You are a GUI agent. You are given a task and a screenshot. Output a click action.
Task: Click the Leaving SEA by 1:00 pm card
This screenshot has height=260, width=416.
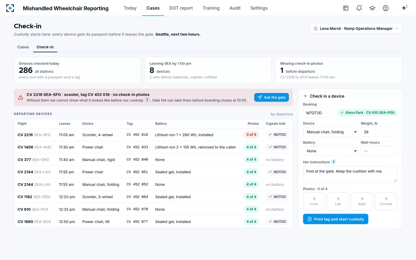pyautogui.click(x=208, y=70)
